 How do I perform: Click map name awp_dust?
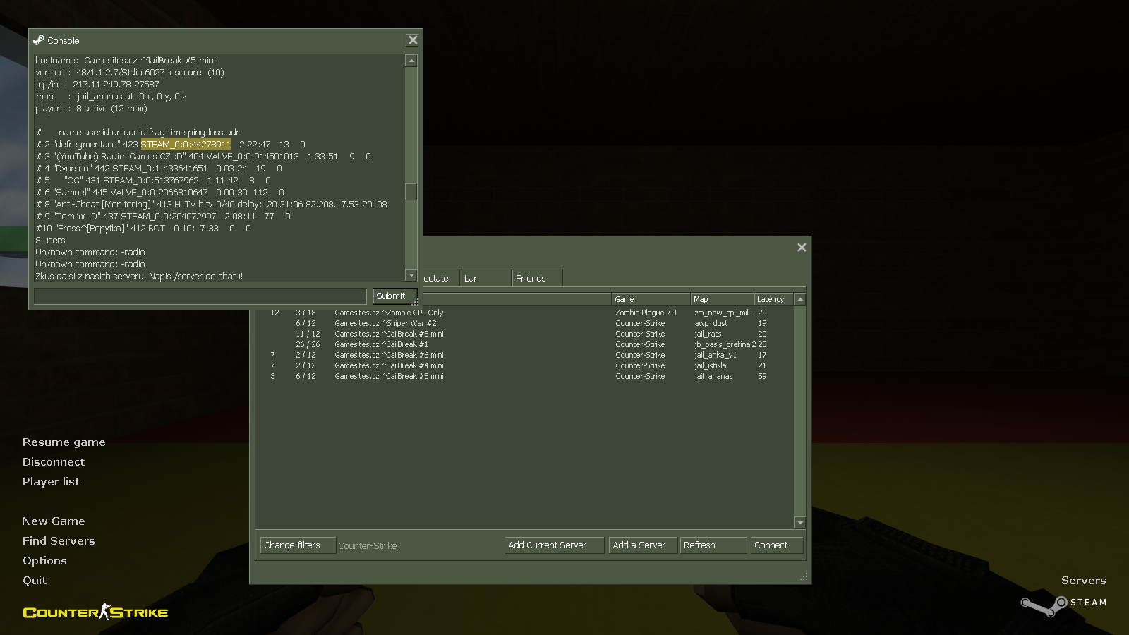(x=711, y=323)
